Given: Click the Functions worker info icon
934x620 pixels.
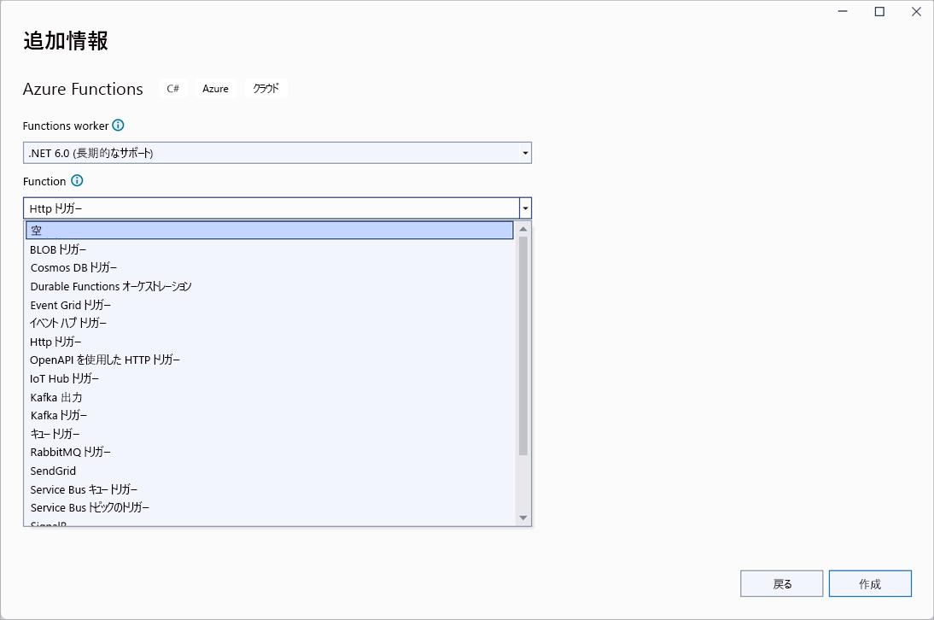Looking at the screenshot, I should click(118, 125).
